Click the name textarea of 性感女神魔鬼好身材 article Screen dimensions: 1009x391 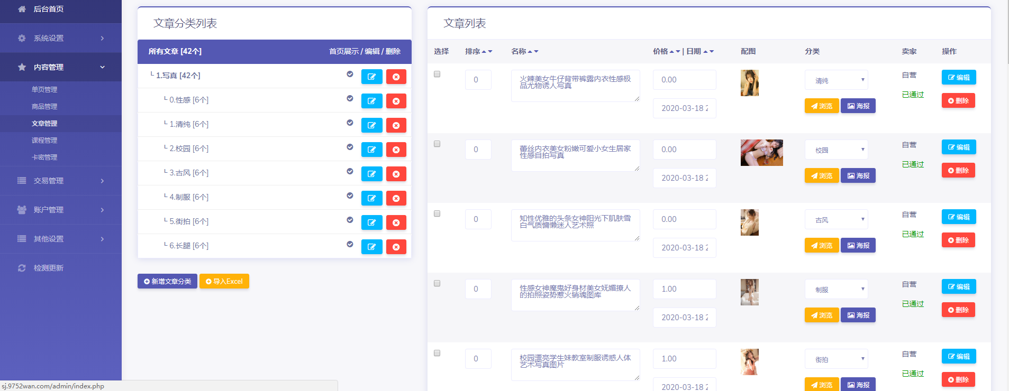pos(576,295)
